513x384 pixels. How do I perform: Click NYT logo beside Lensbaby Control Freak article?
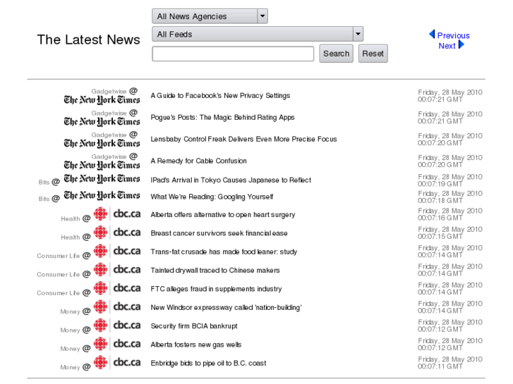point(102,144)
